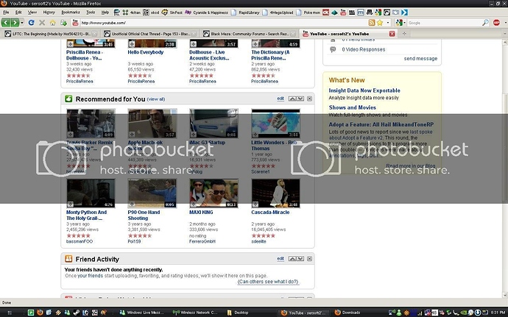
Task: Click your friends link in Friend Activity
Action: tap(90, 276)
